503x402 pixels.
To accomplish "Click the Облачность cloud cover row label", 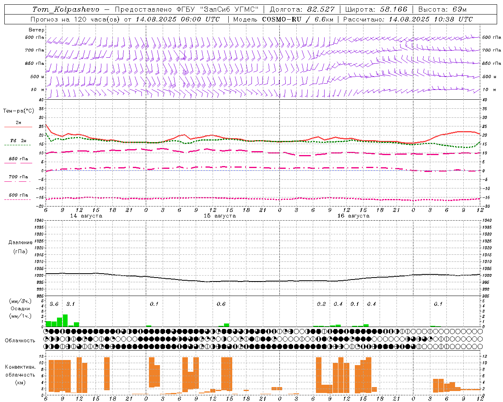I will click(20, 341).
